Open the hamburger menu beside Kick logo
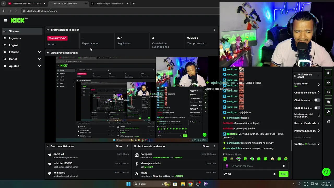 (5, 20)
